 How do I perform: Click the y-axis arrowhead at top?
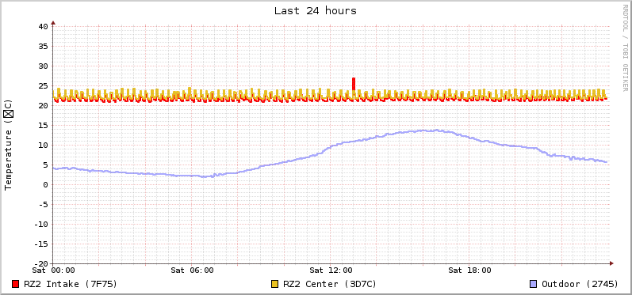click(53, 23)
